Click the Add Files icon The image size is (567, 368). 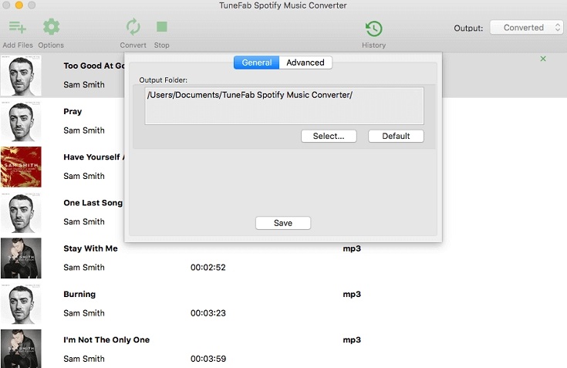17,27
